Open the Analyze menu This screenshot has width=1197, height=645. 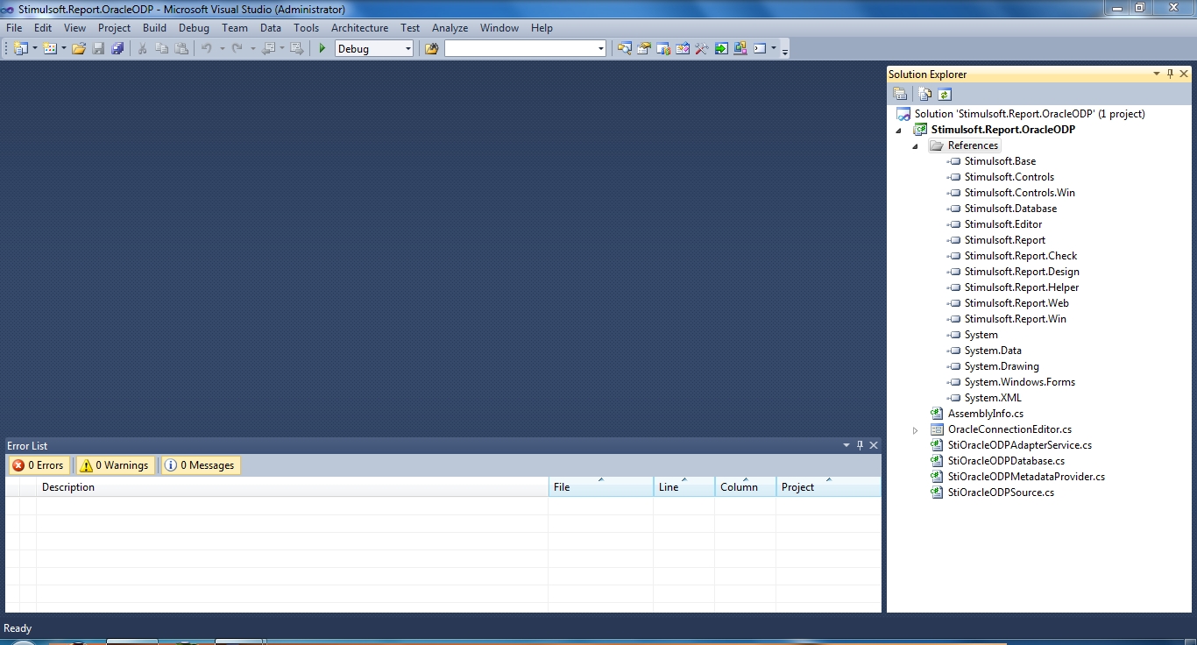pyautogui.click(x=450, y=28)
